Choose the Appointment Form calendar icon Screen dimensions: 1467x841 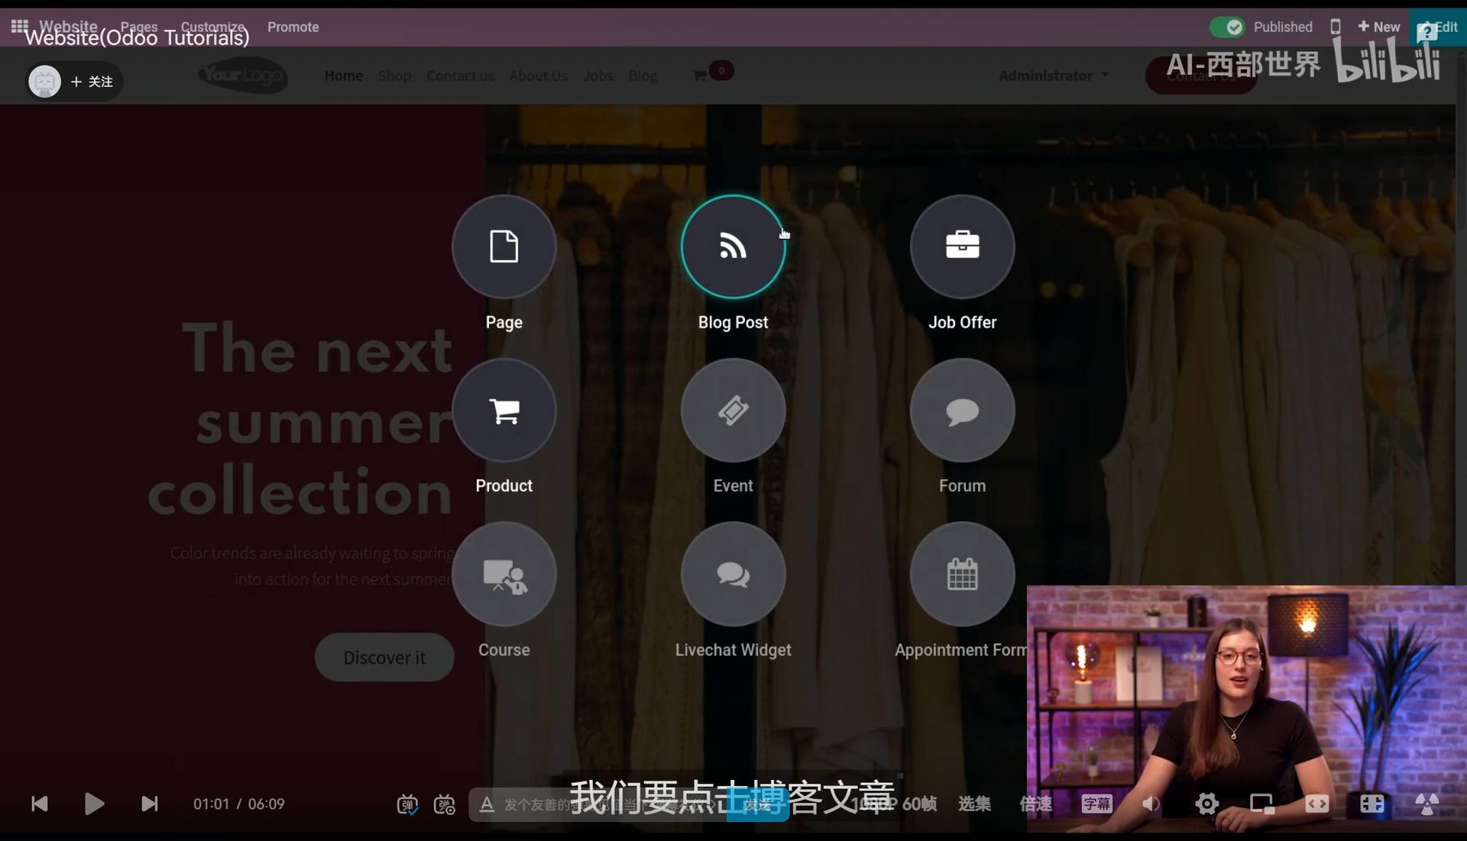(962, 574)
